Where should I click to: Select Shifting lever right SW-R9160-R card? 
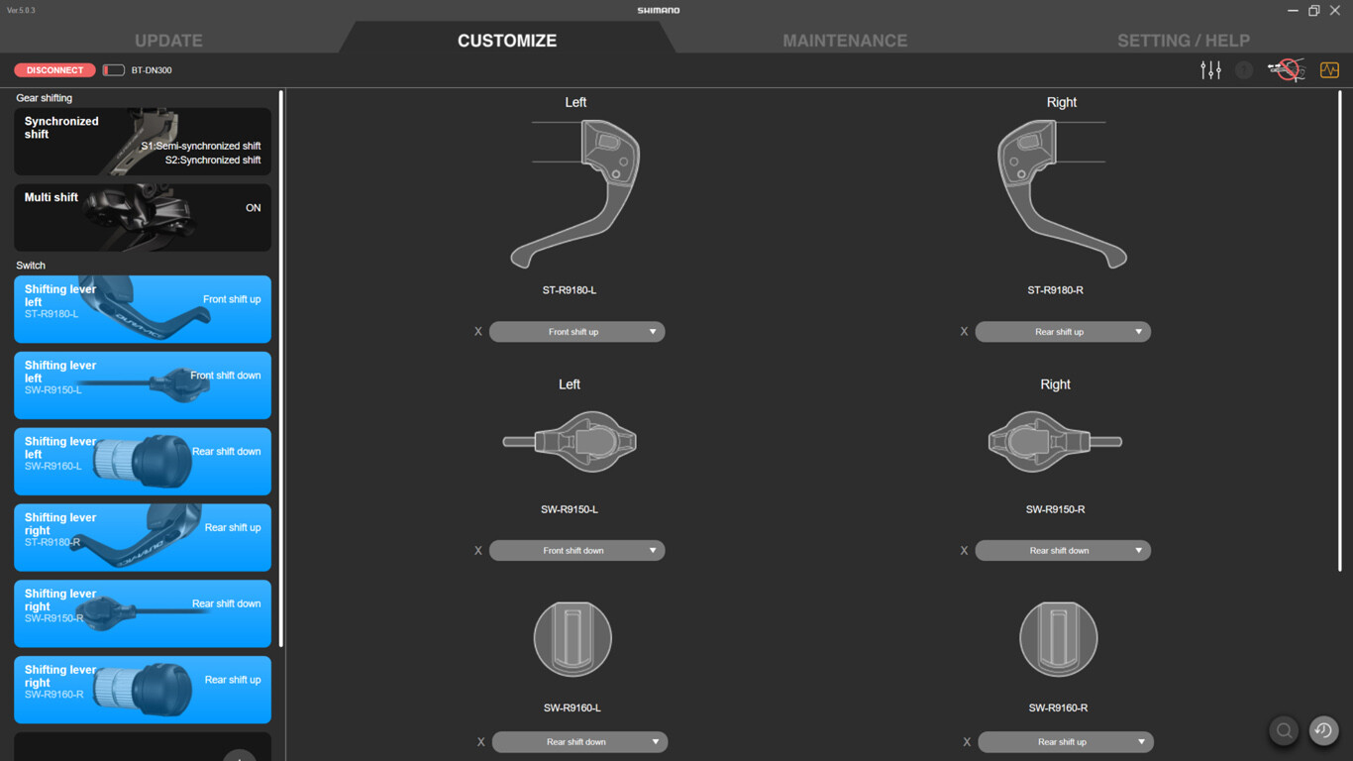[x=143, y=690]
